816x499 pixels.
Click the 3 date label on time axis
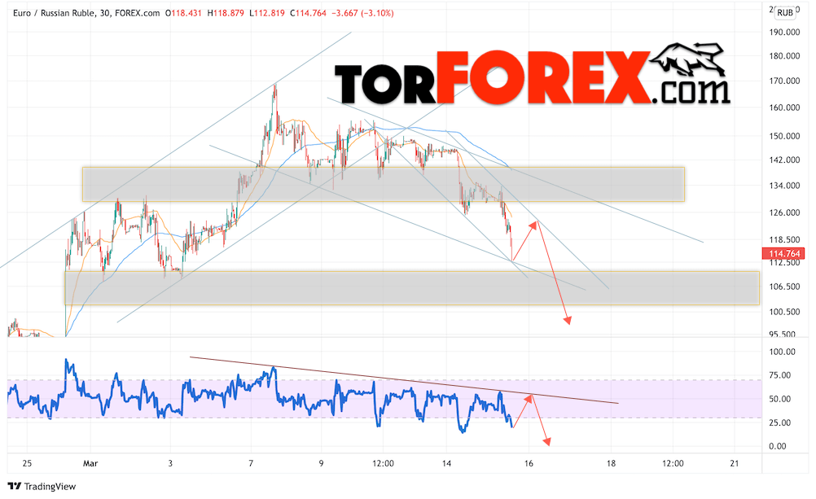(170, 463)
